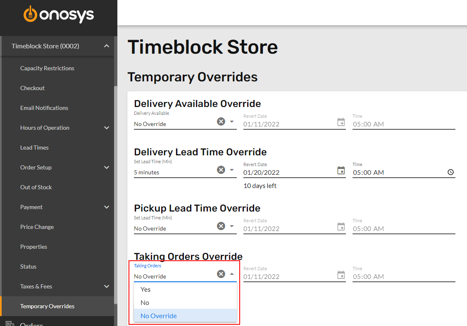Viewport: 467px width, 326px height.
Task: Select No in the Taking Orders dropdown
Action: point(145,302)
